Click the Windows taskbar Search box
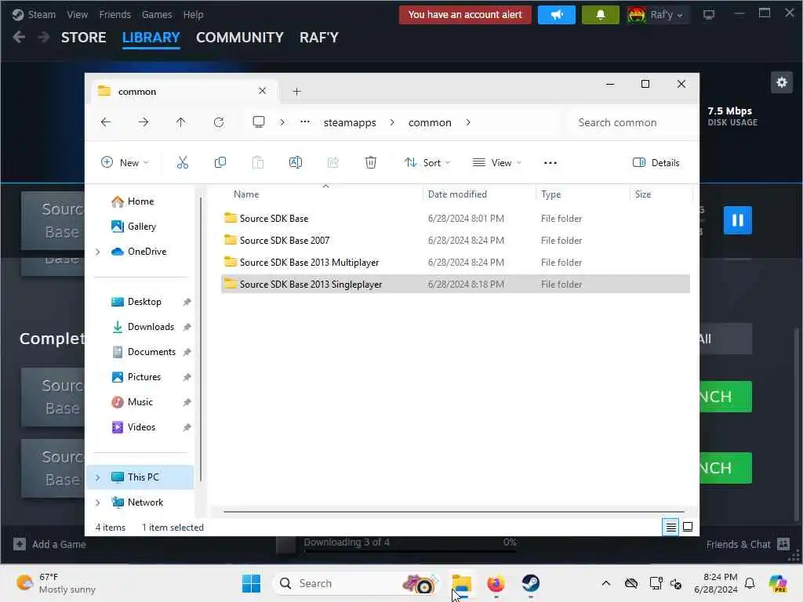Viewport: 803px width, 602px height. point(357,583)
